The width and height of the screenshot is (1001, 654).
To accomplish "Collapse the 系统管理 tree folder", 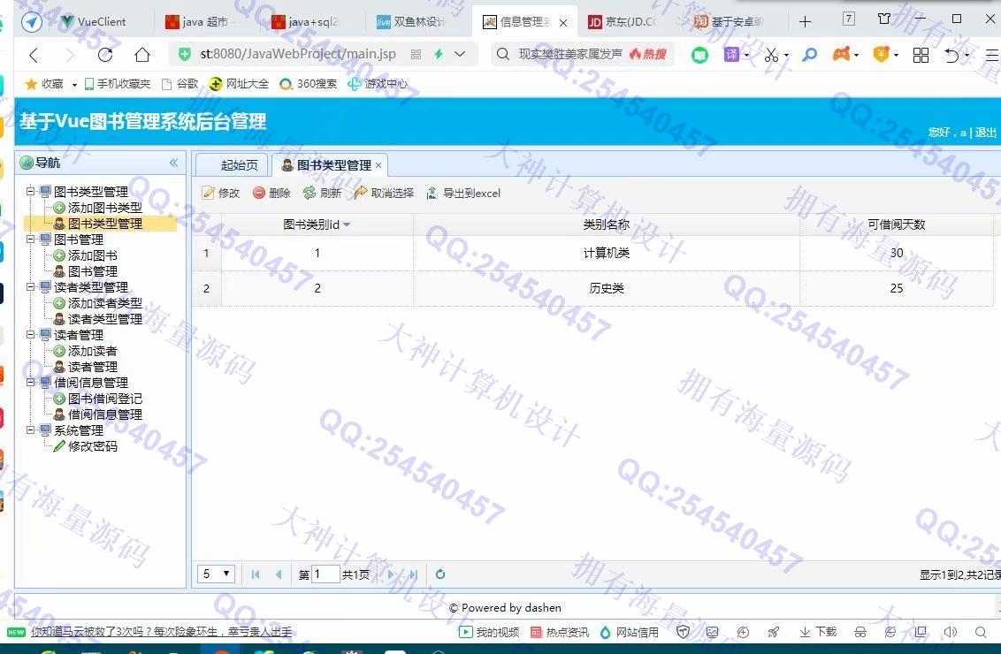I will 30,430.
